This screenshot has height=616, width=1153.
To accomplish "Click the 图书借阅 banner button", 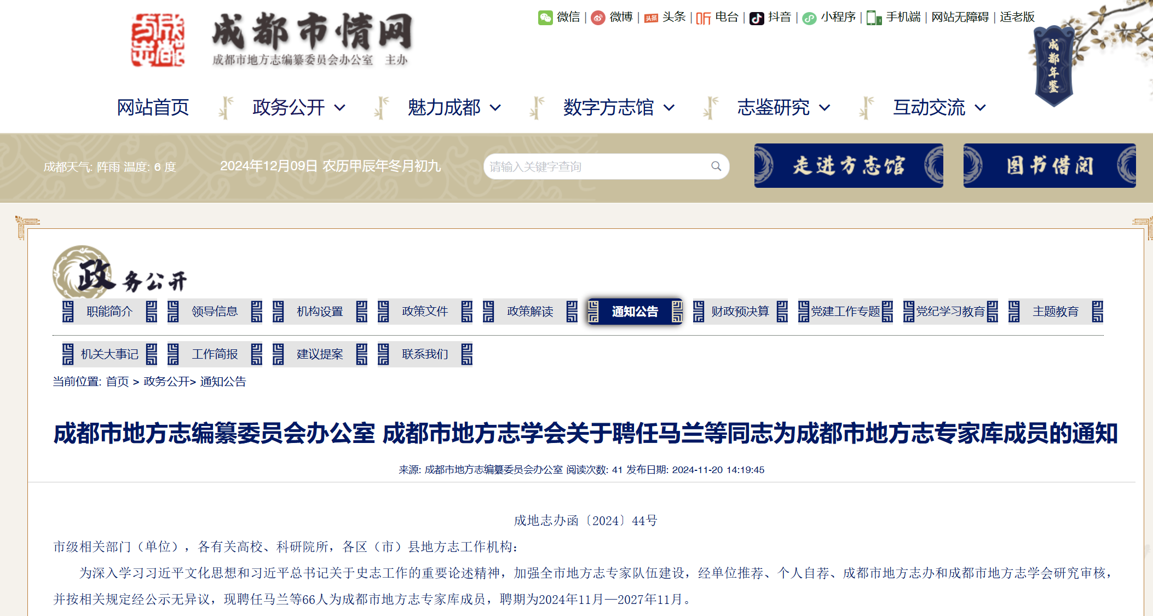I will [x=1049, y=165].
